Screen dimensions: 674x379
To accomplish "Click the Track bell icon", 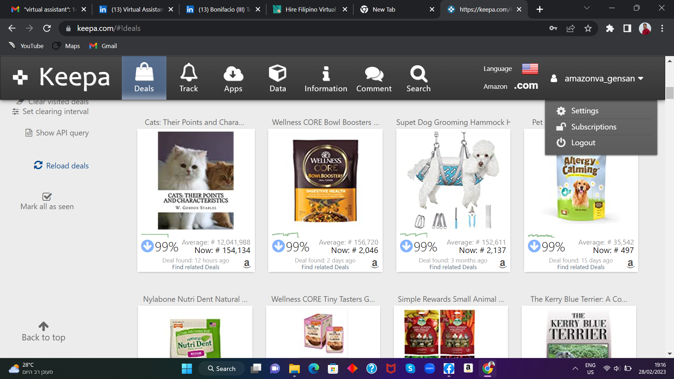I will 189,73.
